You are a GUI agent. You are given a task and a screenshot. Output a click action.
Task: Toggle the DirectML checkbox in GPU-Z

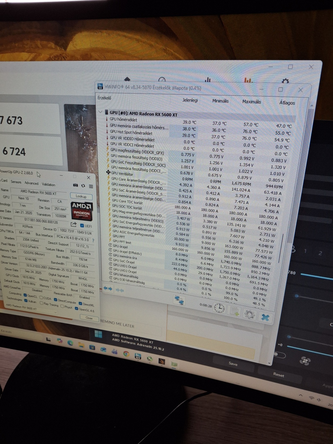[80, 304]
